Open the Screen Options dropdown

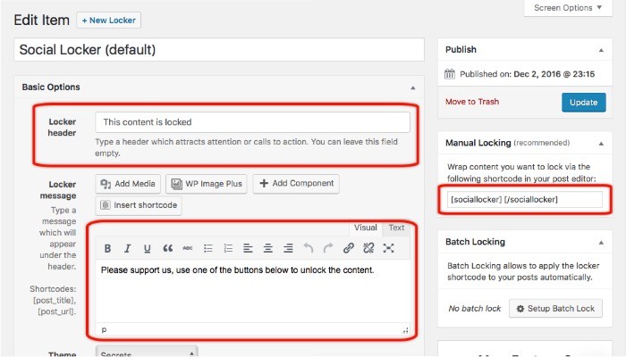[569, 8]
